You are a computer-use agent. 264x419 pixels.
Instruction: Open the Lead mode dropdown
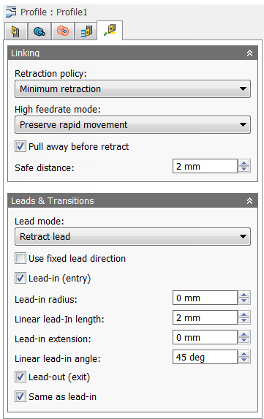tap(132, 236)
